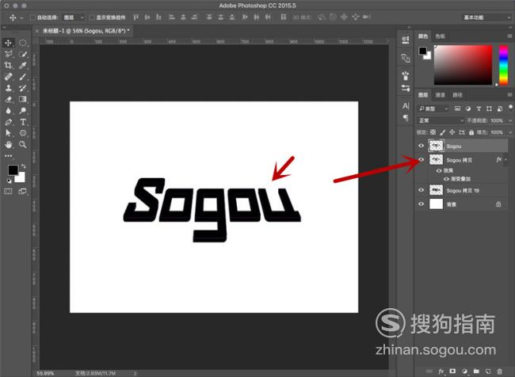515x377 pixels.
Task: Select the Clone Stamp tool
Action: click(x=8, y=88)
